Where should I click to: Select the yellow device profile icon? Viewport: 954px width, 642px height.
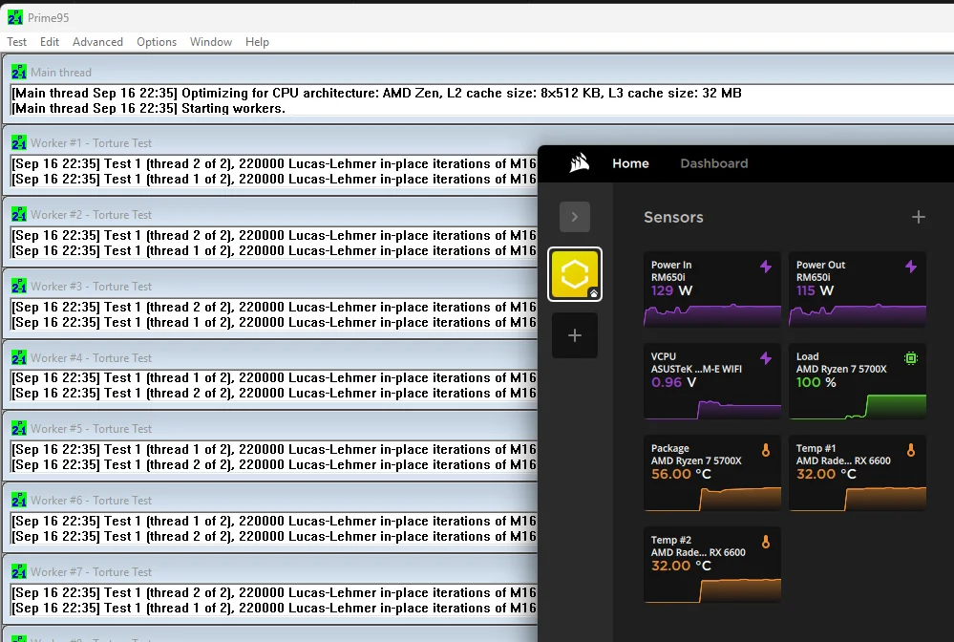point(574,275)
